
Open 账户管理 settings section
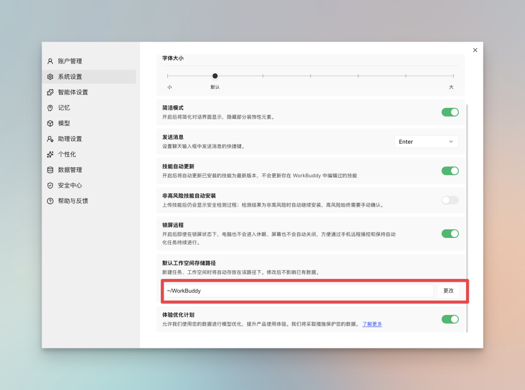tap(89, 61)
